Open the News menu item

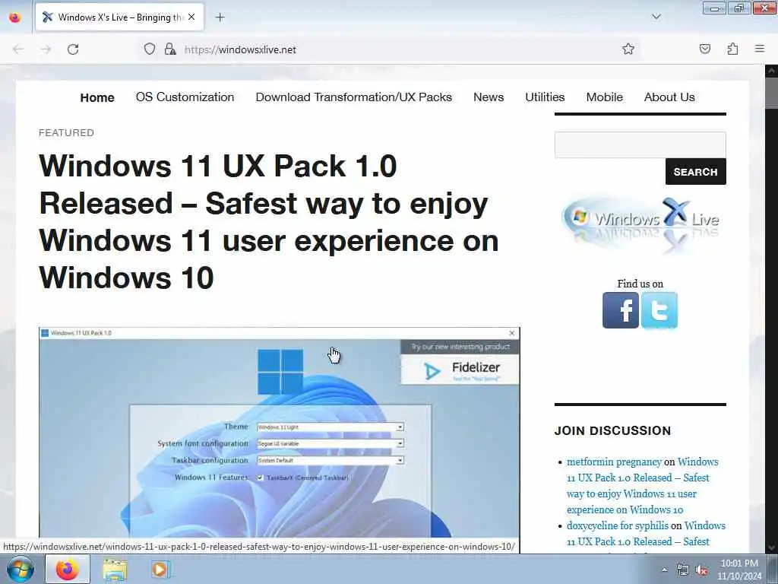[x=489, y=97]
